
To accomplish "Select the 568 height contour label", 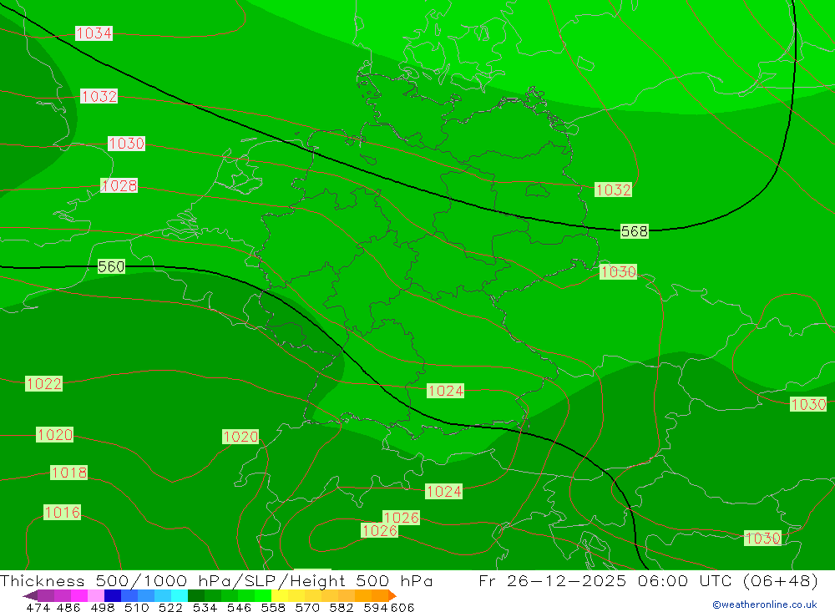I will tap(635, 231).
